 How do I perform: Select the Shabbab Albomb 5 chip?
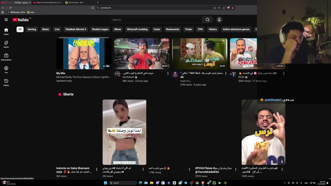[76, 29]
